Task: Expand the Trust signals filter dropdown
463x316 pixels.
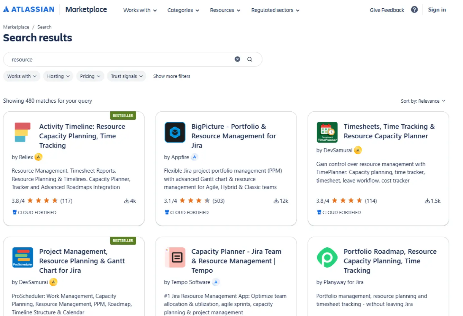Action: (127, 76)
